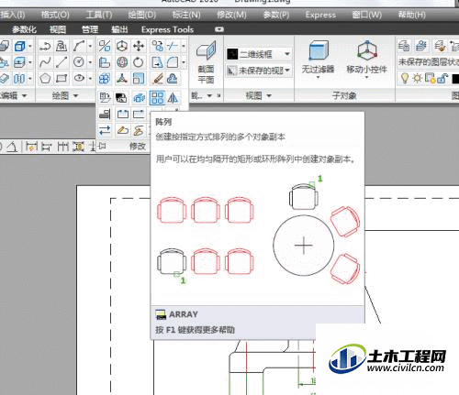Click the 修改 panel title
This screenshot has height=395, width=459.
138,147
